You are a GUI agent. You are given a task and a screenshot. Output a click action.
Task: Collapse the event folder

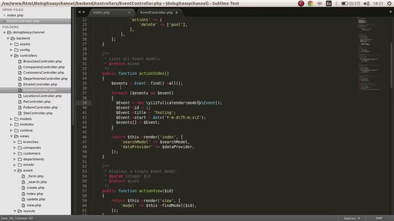click(15, 171)
